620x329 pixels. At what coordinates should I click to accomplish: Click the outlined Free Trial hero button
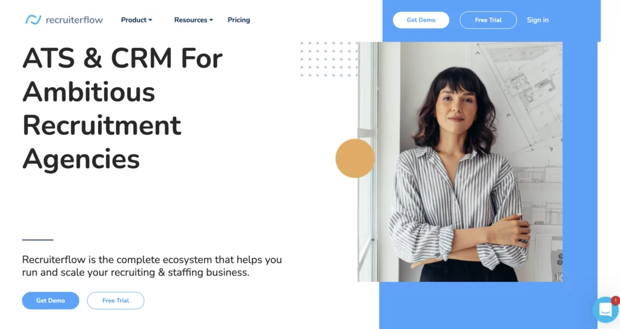(116, 301)
